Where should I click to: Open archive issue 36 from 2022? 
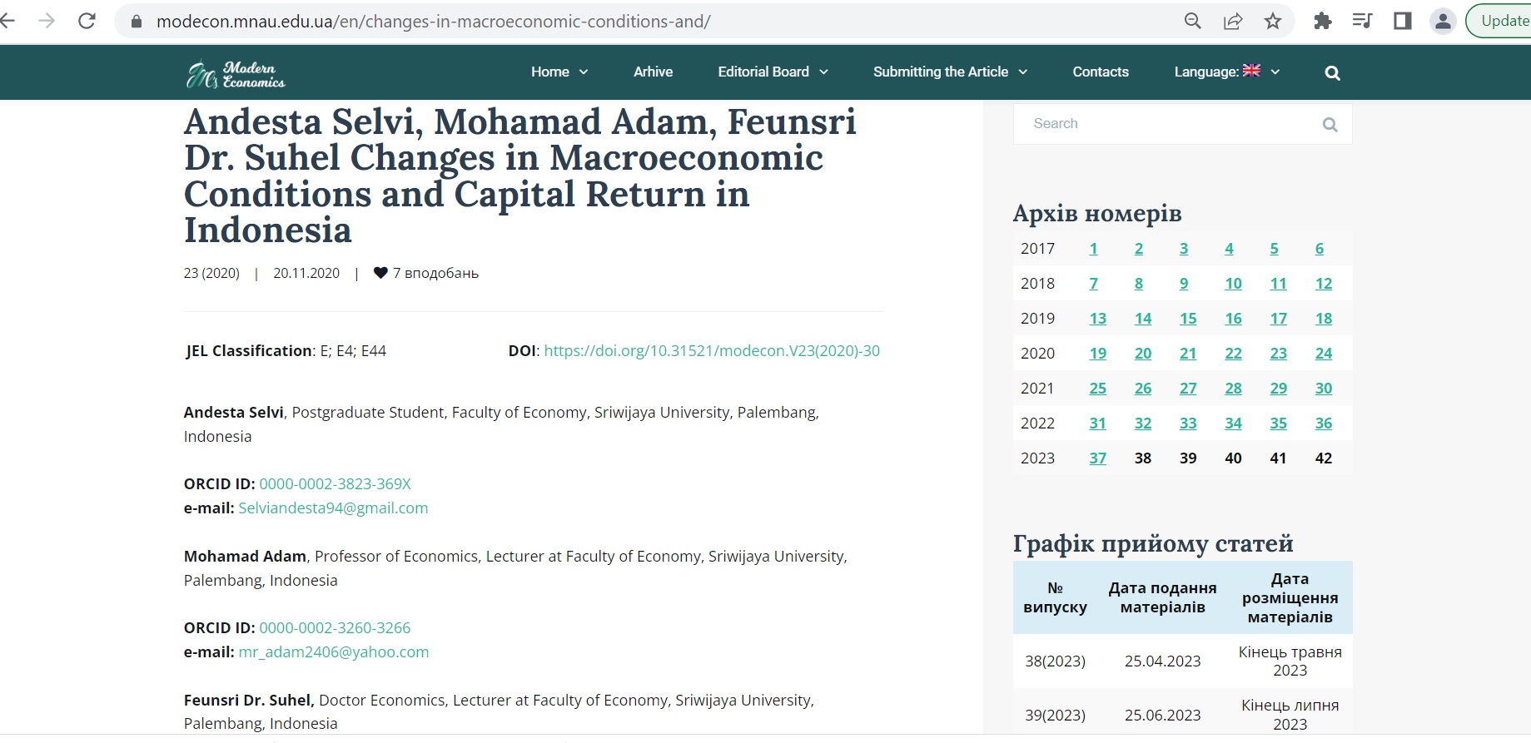(x=1324, y=424)
